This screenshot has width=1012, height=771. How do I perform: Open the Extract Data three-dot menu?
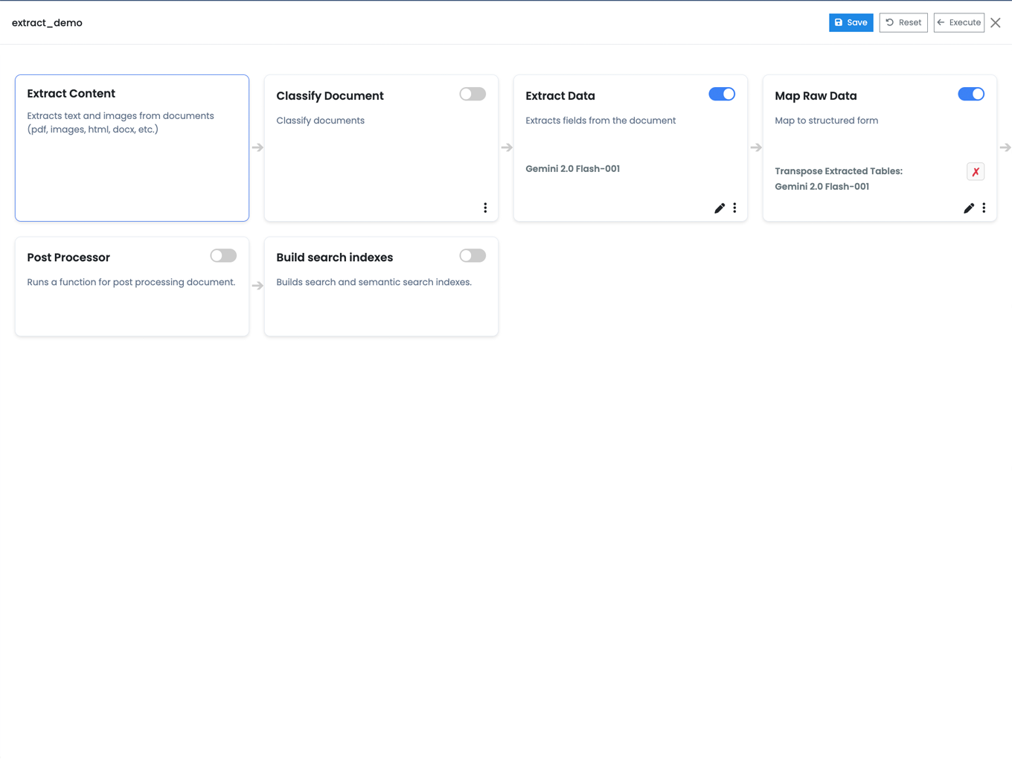click(x=734, y=208)
